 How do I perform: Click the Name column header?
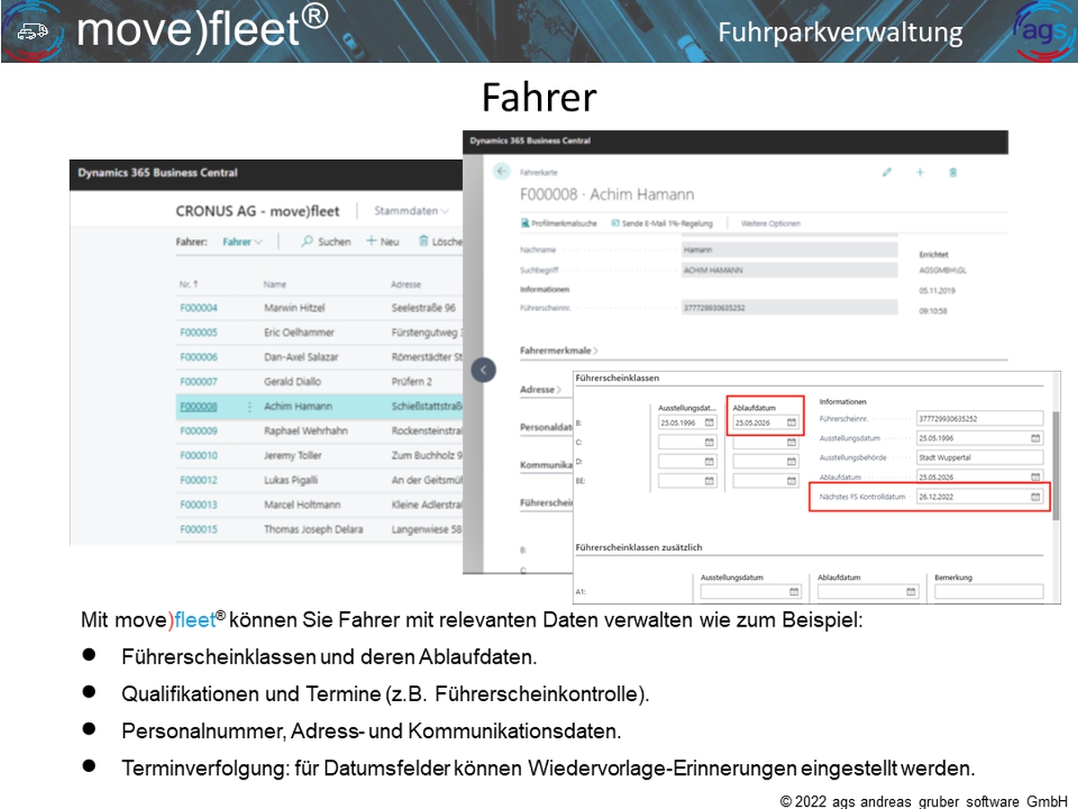[275, 284]
